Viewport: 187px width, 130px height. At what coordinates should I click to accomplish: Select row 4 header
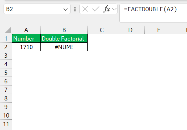[x=6, y=64]
